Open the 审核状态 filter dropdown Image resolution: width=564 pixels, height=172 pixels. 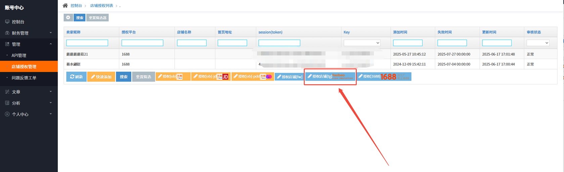tap(538, 43)
